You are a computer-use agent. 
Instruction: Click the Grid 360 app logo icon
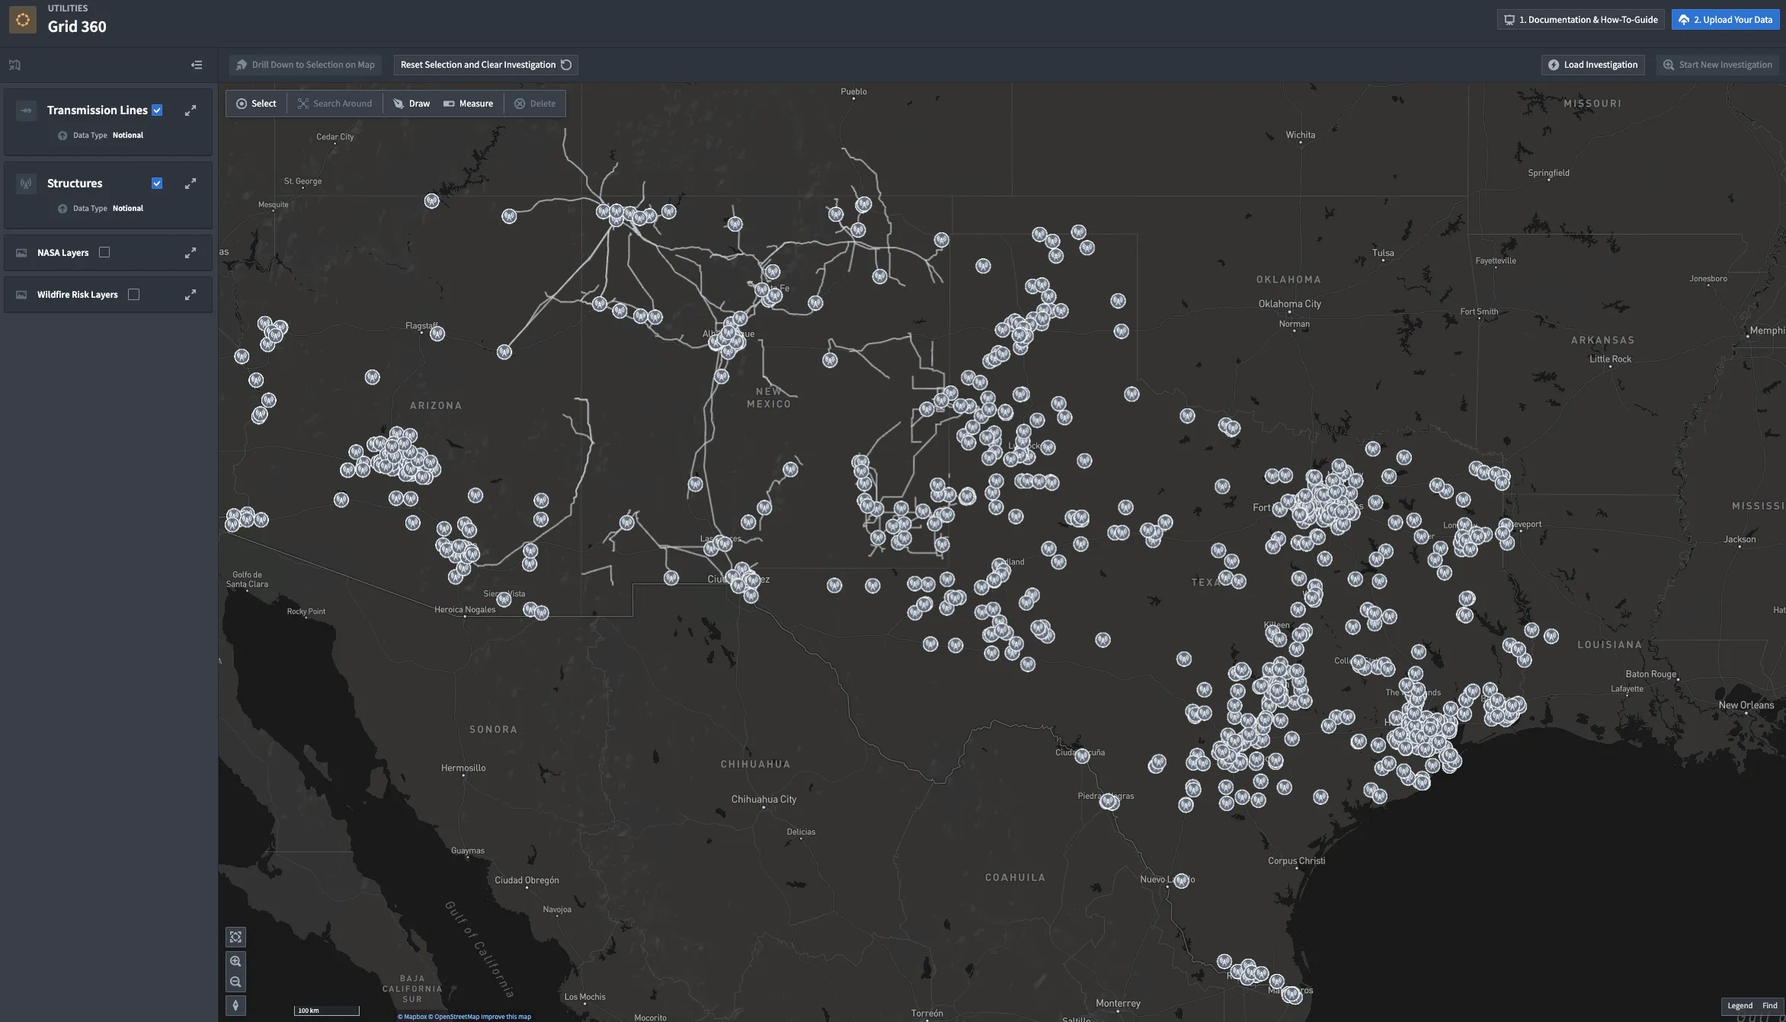pyautogui.click(x=23, y=20)
